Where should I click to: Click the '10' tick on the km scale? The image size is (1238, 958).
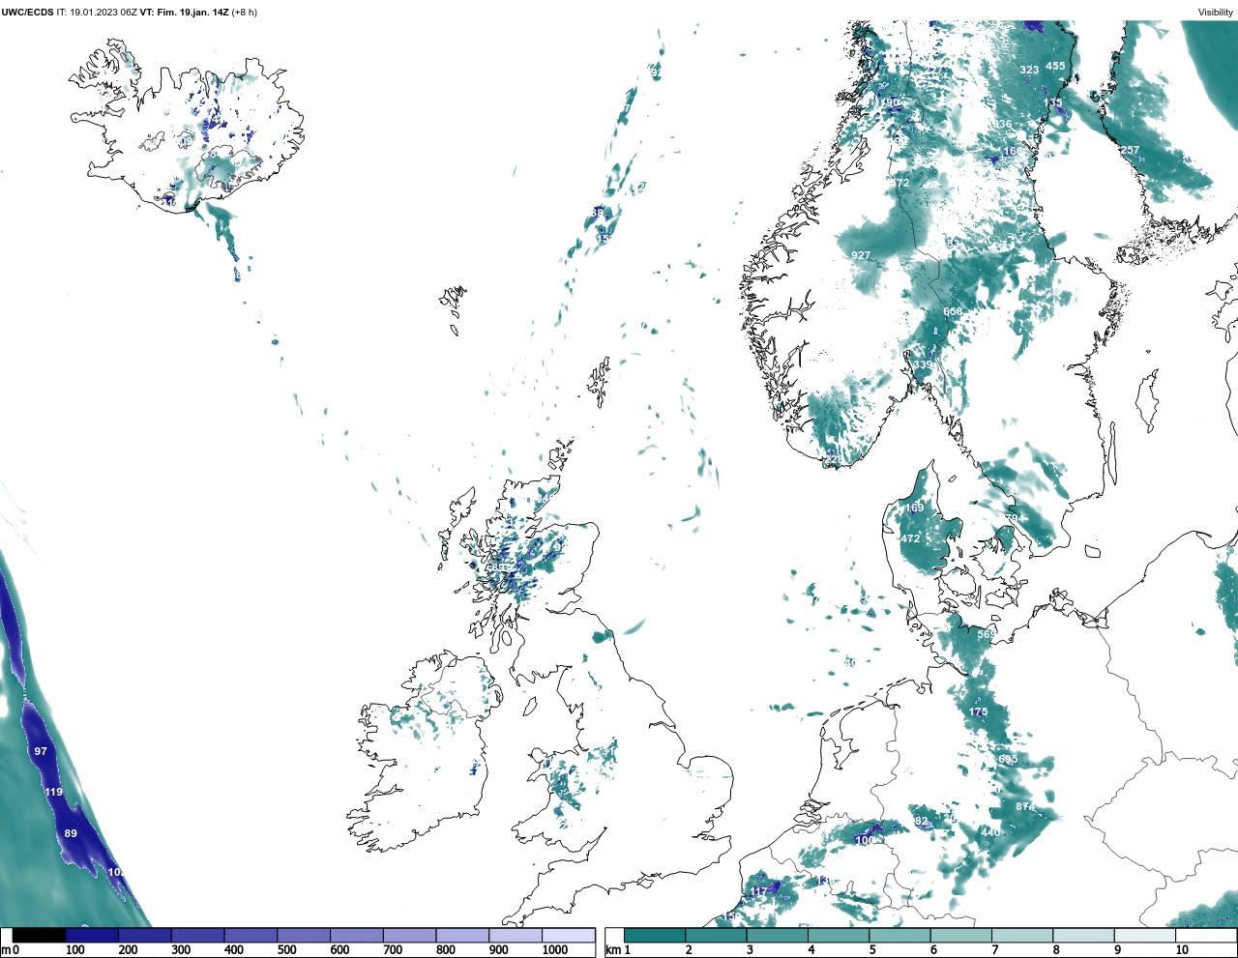pyautogui.click(x=1182, y=950)
